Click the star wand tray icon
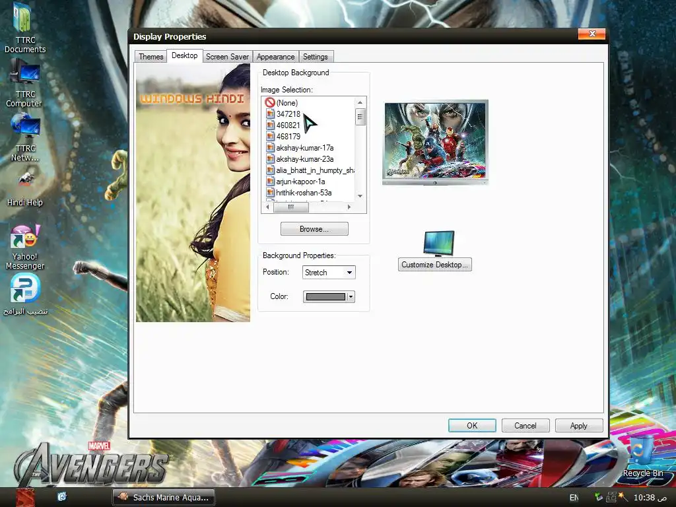The width and height of the screenshot is (676, 507). (x=623, y=496)
